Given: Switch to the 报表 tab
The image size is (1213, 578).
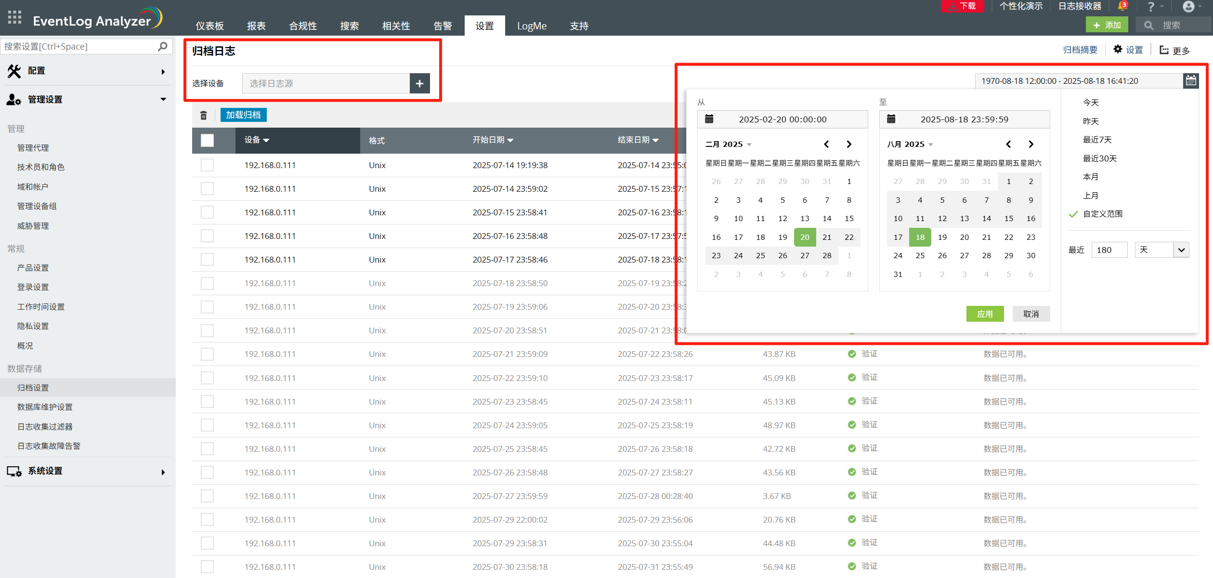Looking at the screenshot, I should 256,26.
